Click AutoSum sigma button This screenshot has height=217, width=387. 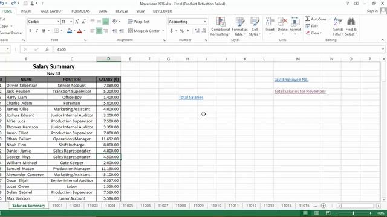(316, 19)
